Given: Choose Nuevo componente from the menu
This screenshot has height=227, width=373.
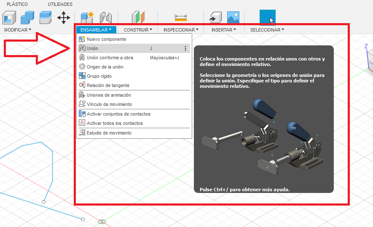Looking at the screenshot, I should pos(134,39).
